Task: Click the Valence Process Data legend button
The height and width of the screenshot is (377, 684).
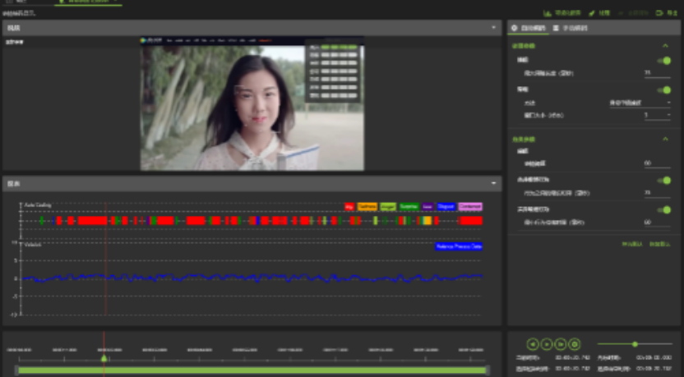Action: click(x=458, y=246)
